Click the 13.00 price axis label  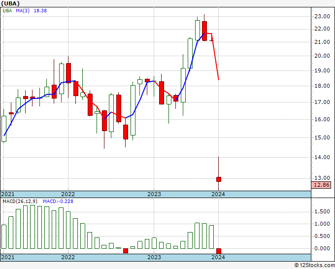322,178
